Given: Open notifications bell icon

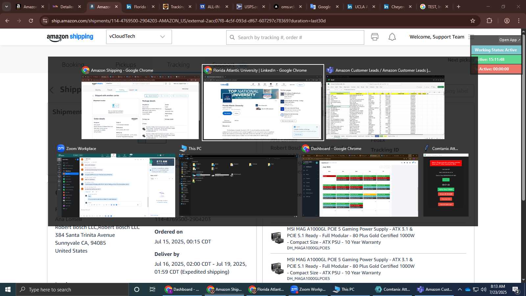Looking at the screenshot, I should (x=392, y=37).
